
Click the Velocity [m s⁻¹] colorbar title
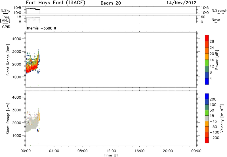222,118
